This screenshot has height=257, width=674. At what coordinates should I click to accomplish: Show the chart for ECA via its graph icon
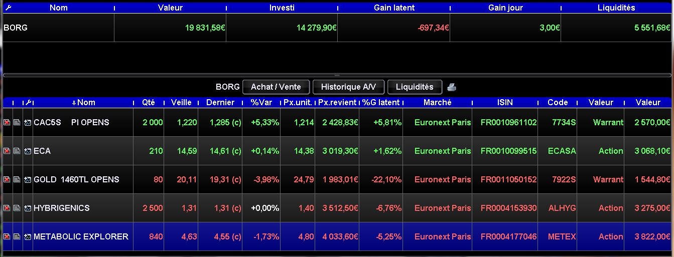tap(27, 151)
